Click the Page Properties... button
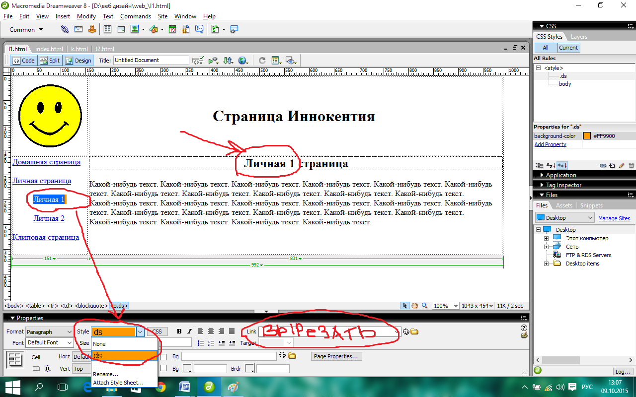This screenshot has width=636, height=397. [x=337, y=356]
